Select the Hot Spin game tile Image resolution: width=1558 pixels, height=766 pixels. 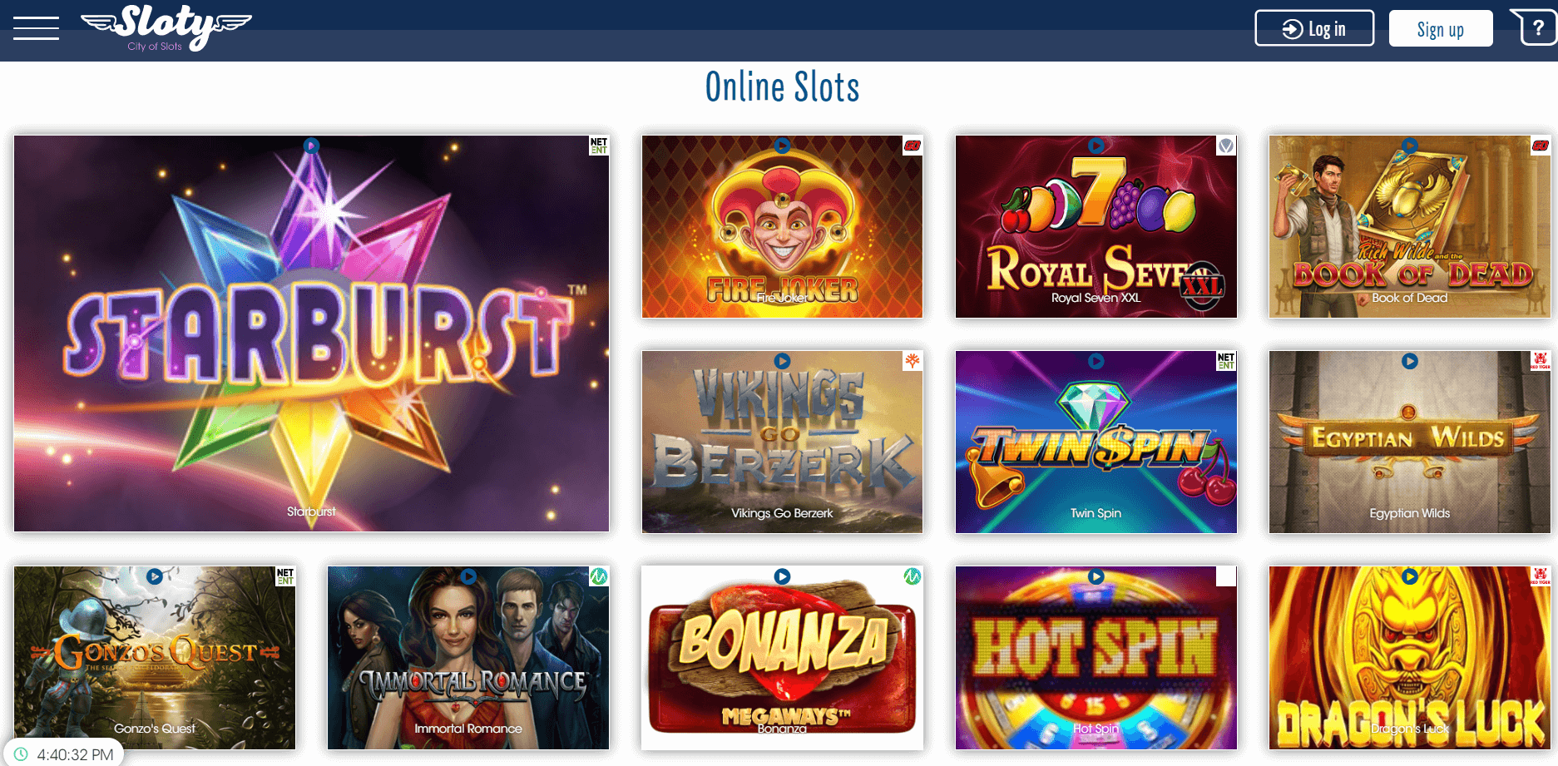coord(1096,658)
